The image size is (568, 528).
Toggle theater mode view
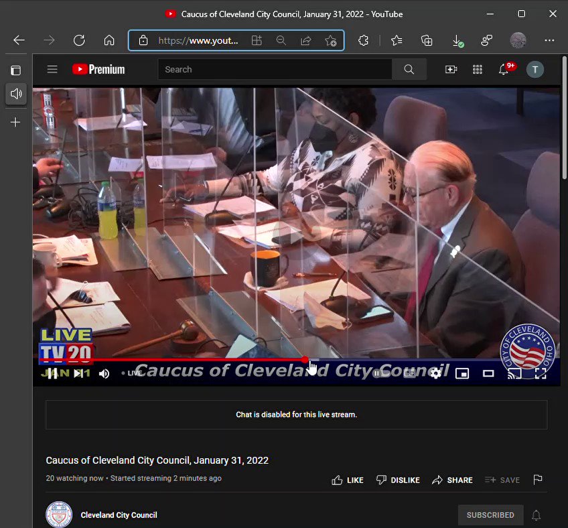(488, 373)
